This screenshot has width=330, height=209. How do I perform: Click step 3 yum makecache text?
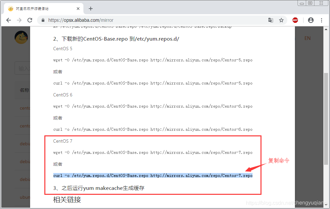coord(99,188)
